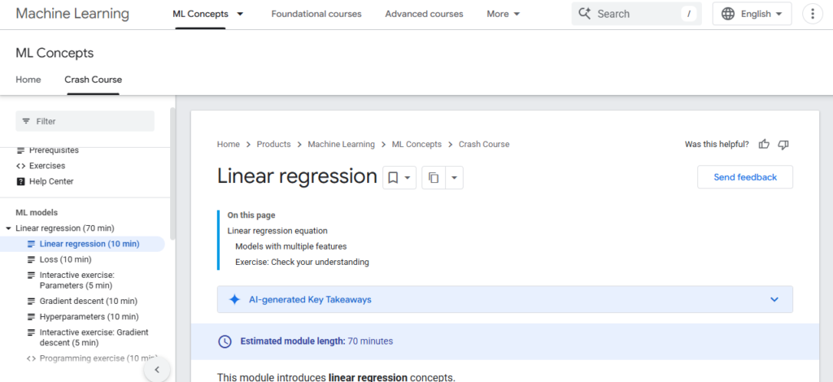Click the thumbs down icon
833x382 pixels.
point(783,145)
